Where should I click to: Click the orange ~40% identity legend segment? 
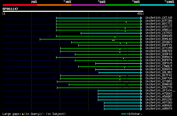[54, 5]
